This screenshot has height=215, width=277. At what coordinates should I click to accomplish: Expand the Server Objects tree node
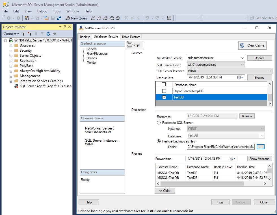pyautogui.click(x=11, y=56)
